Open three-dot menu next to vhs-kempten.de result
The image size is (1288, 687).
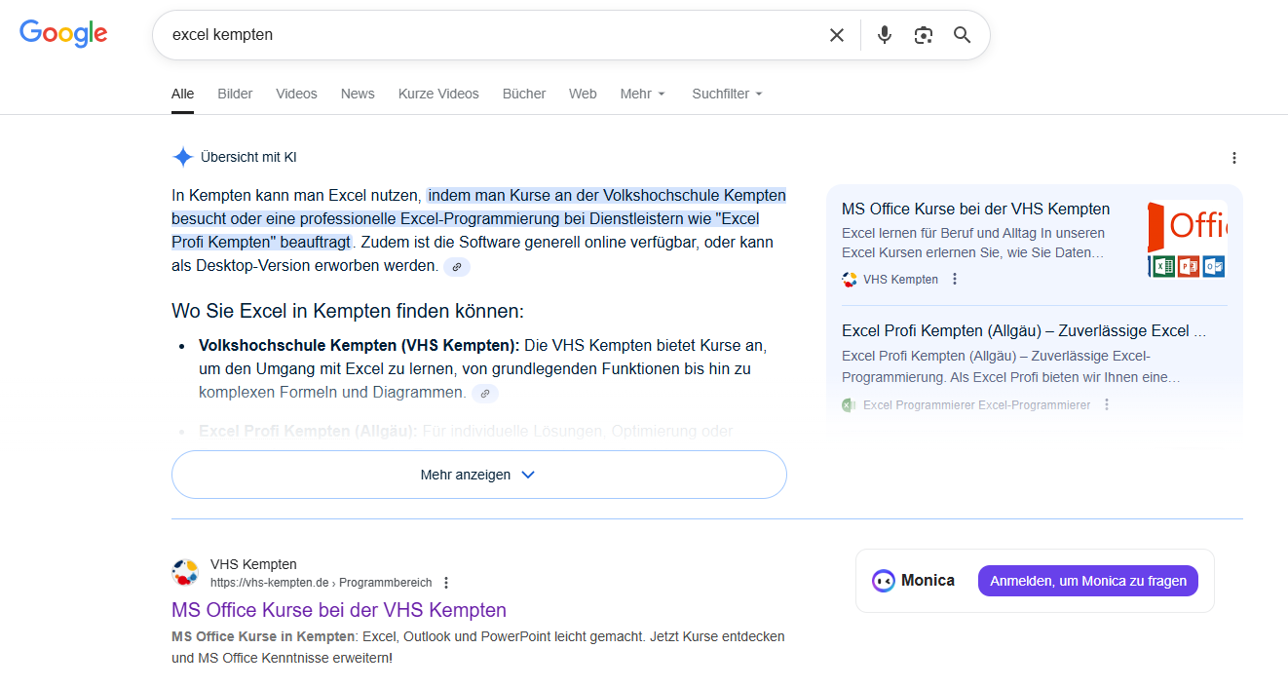click(x=446, y=583)
